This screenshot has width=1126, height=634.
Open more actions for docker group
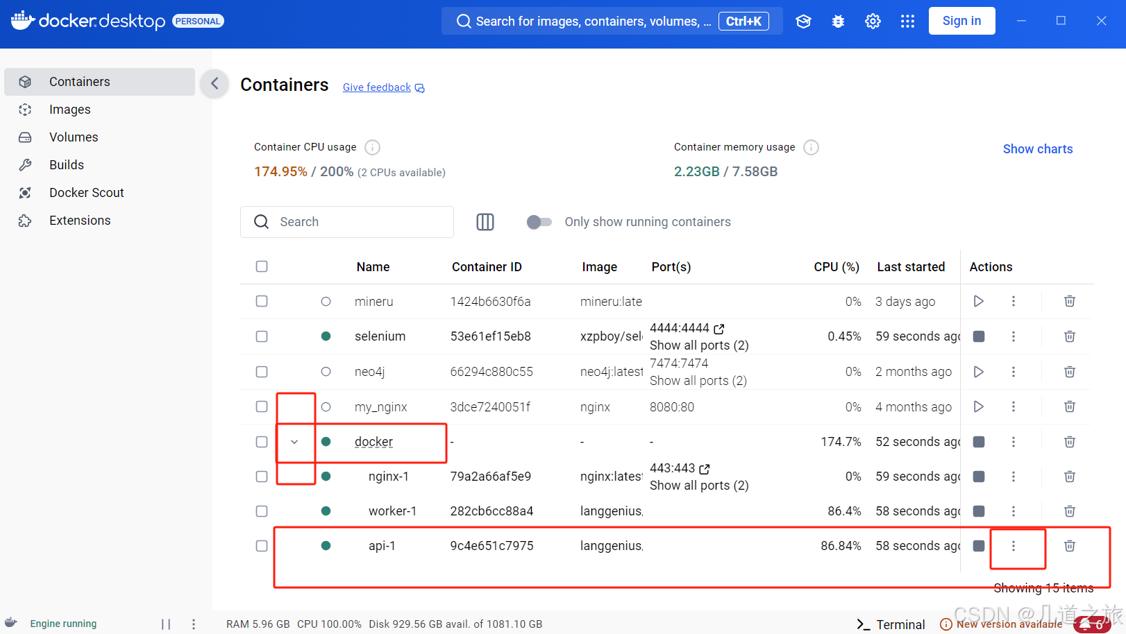pyautogui.click(x=1014, y=442)
